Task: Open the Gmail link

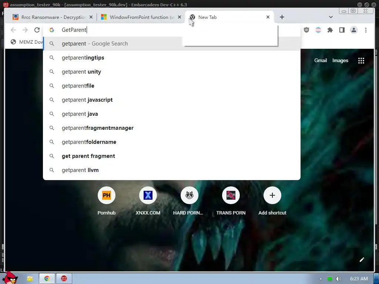Action: pyautogui.click(x=321, y=61)
